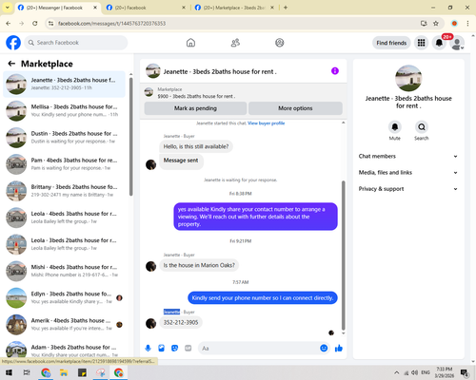Open Brittany's 3beds 2baths chat

64,191
